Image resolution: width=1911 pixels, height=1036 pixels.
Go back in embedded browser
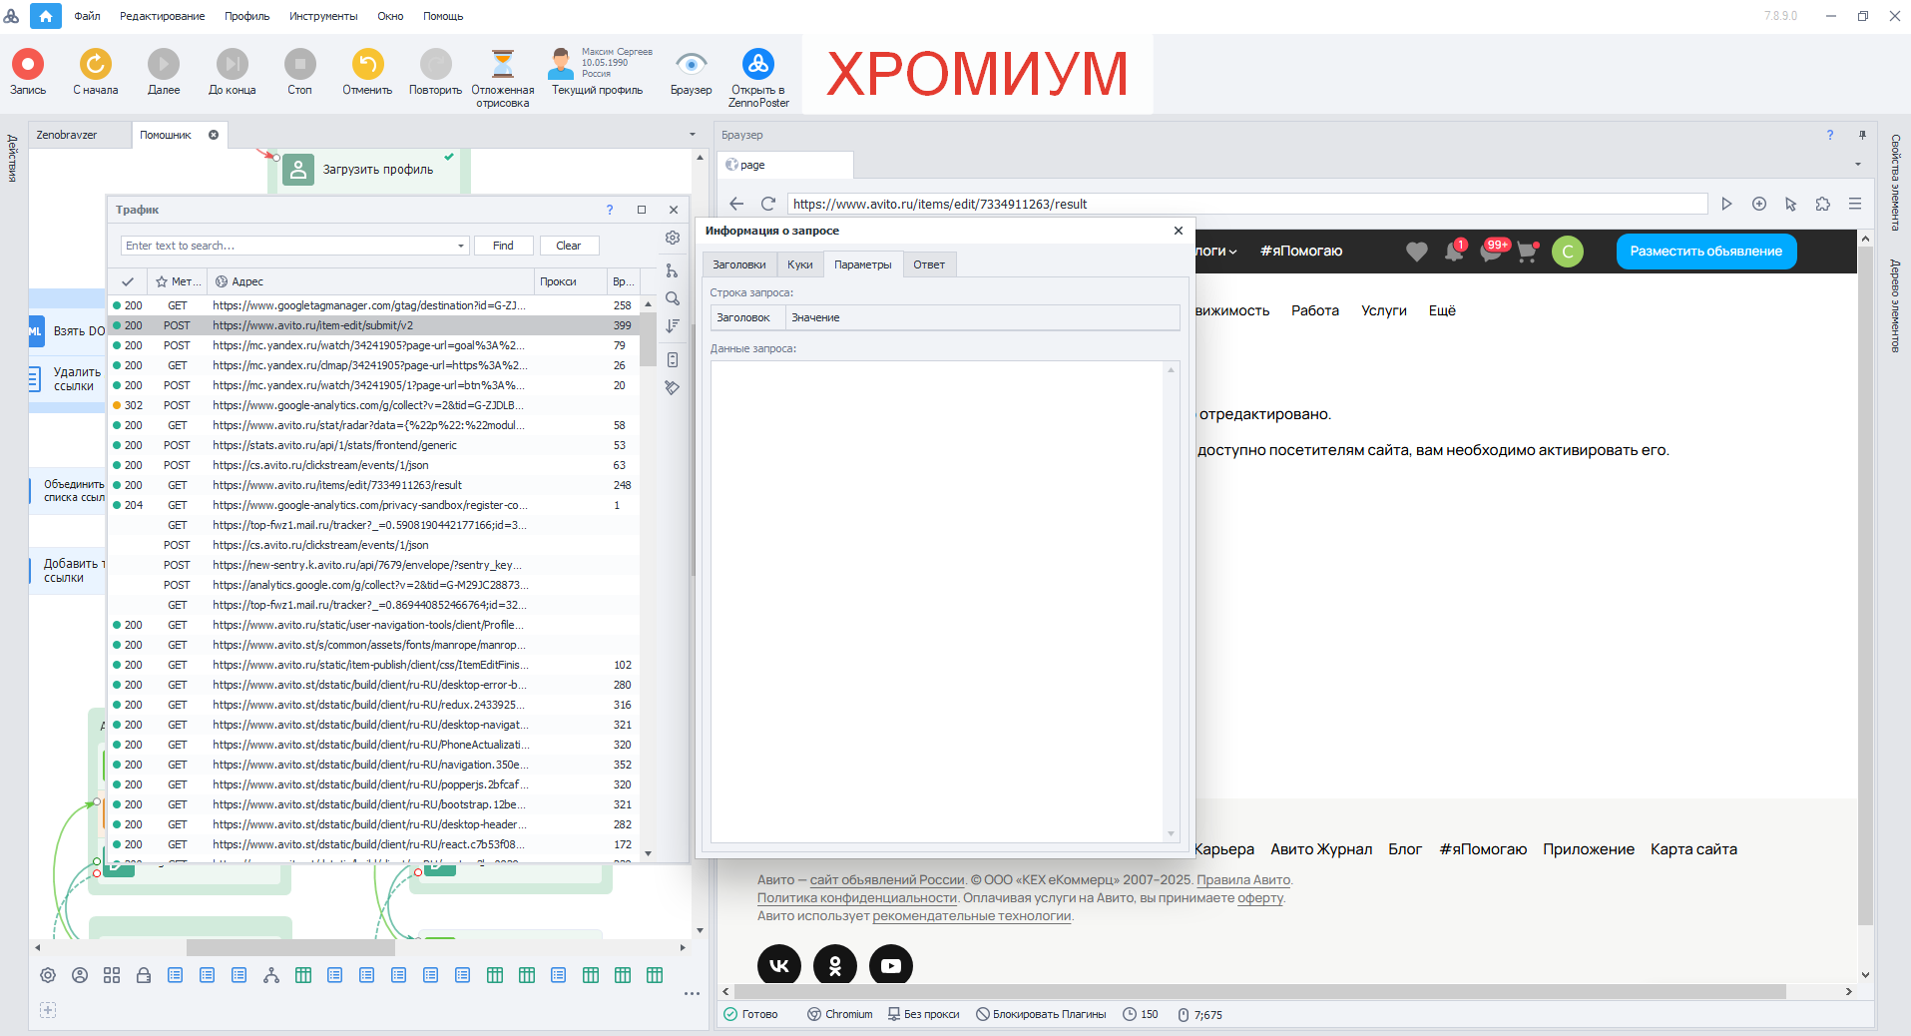click(736, 204)
